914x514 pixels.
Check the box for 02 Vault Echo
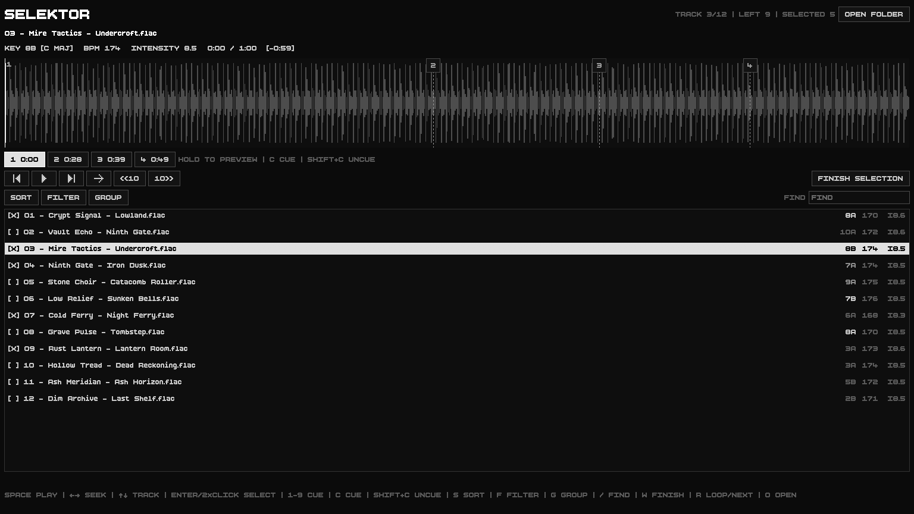[x=13, y=232]
